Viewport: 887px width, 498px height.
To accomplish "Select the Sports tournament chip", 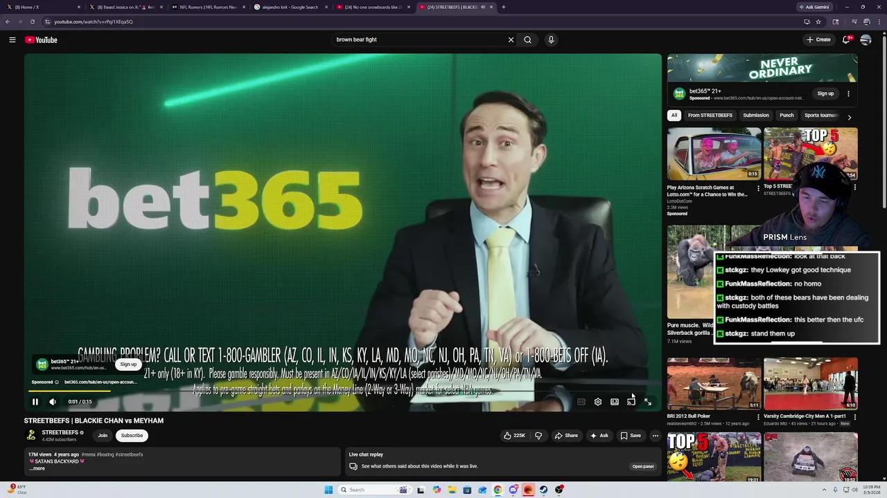I will pos(821,116).
